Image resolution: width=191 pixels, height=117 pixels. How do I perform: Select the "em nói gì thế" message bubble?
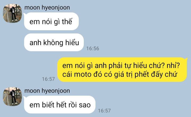click(x=51, y=21)
